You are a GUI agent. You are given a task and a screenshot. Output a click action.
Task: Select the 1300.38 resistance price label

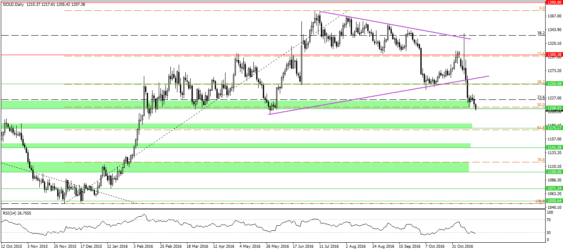point(554,55)
